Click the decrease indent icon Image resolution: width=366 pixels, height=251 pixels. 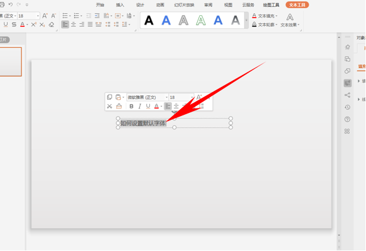(x=89, y=16)
